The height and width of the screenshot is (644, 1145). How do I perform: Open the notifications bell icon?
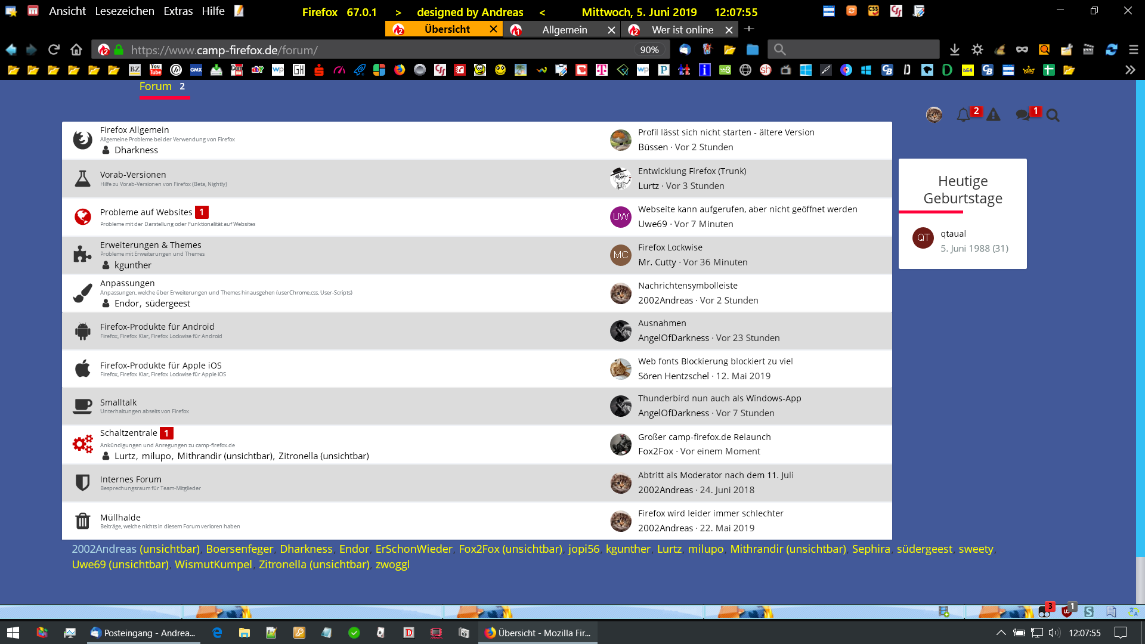click(963, 114)
